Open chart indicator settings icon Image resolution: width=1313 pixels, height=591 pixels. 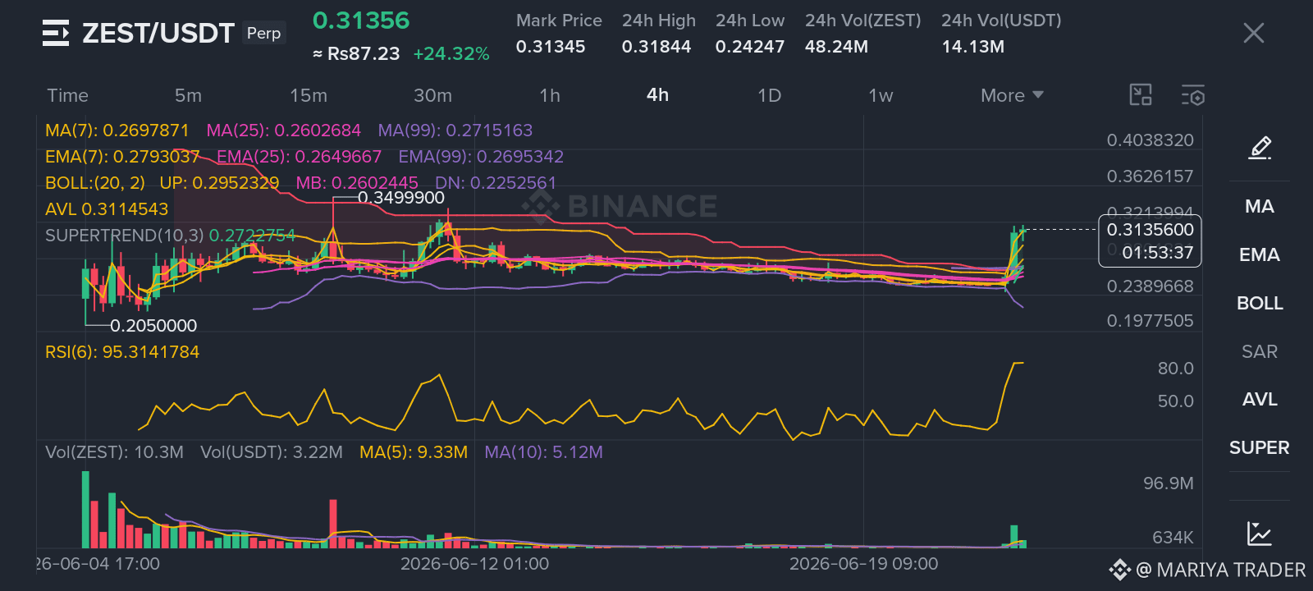click(1193, 95)
